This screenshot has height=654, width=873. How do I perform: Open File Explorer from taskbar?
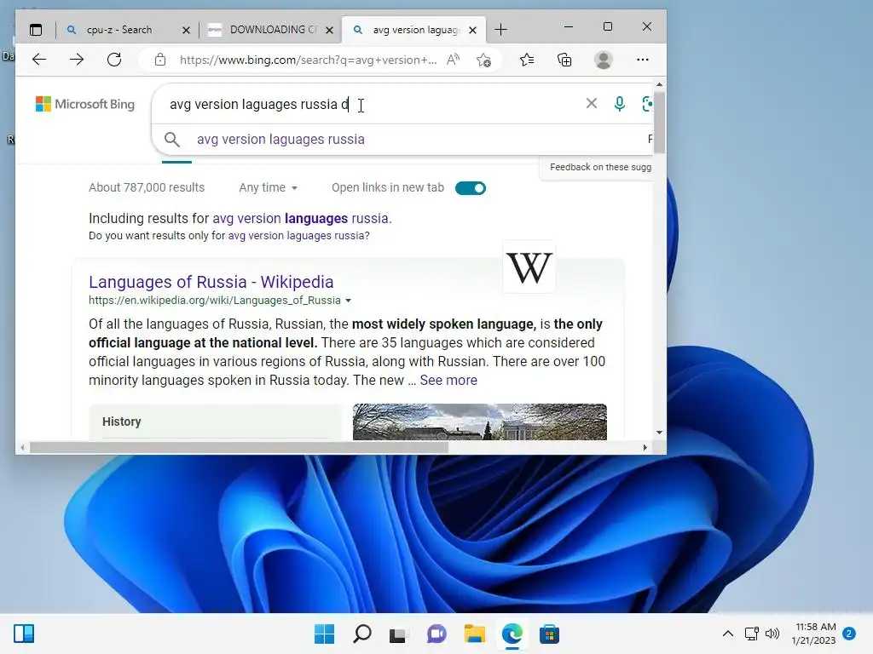coord(474,634)
